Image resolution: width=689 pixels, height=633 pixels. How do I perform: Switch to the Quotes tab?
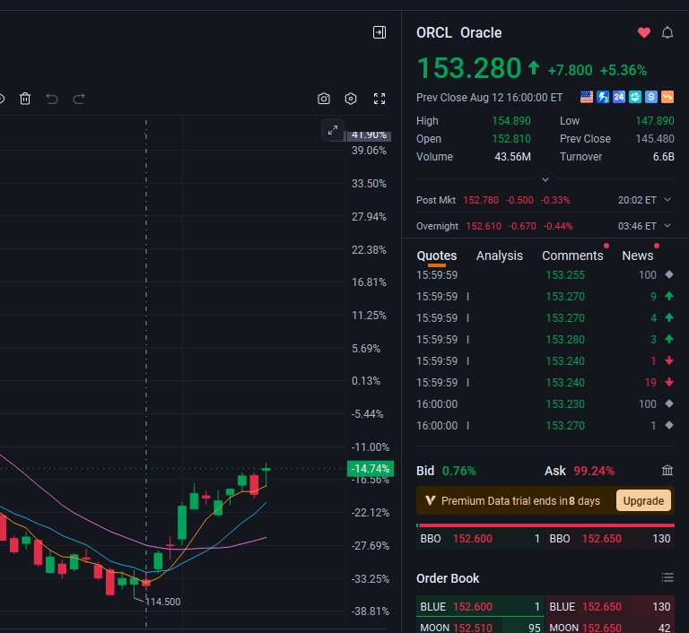tap(436, 256)
